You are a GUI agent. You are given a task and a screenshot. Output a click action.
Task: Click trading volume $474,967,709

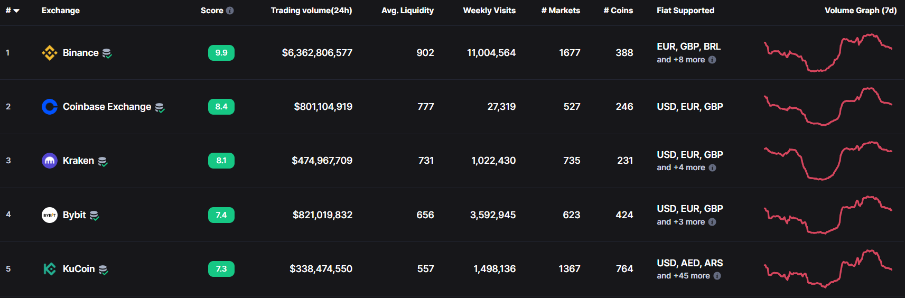322,161
